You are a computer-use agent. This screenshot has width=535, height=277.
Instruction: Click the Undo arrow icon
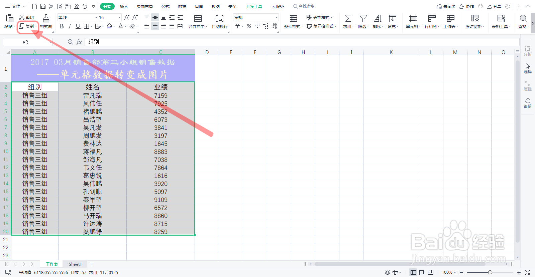coord(85,6)
